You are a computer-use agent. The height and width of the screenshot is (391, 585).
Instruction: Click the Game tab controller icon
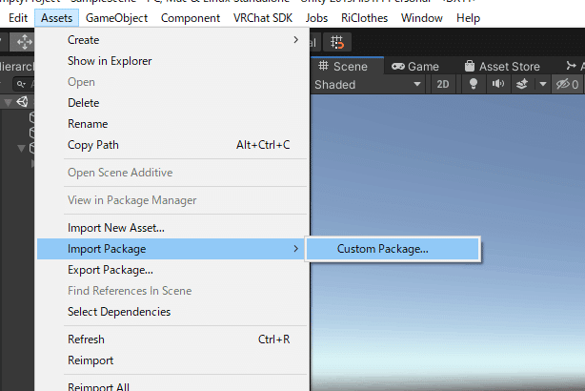coord(397,67)
